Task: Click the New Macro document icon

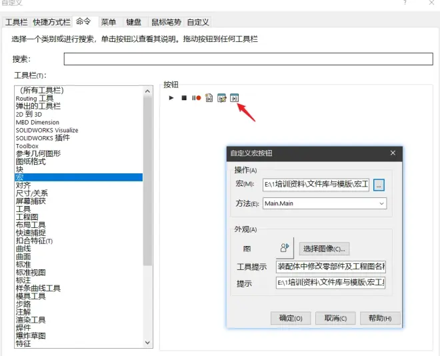Action: tap(209, 98)
